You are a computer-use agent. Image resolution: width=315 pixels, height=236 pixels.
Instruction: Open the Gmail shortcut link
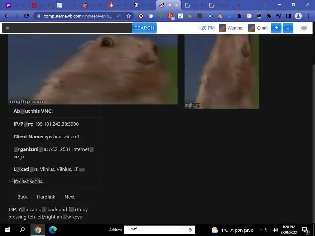[258, 28]
